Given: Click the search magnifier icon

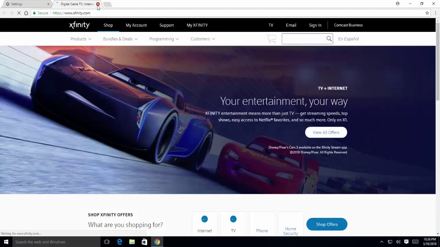Looking at the screenshot, I should [329, 39].
